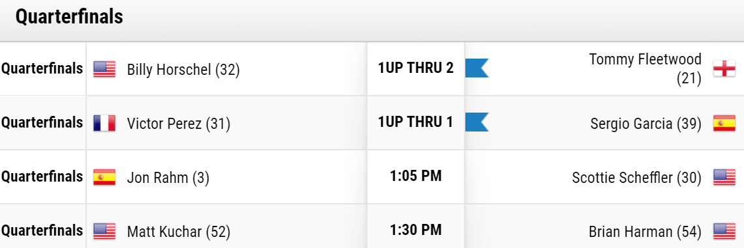This screenshot has width=744, height=248.
Task: Click the 1UP THRU 1 match score
Action: click(416, 122)
